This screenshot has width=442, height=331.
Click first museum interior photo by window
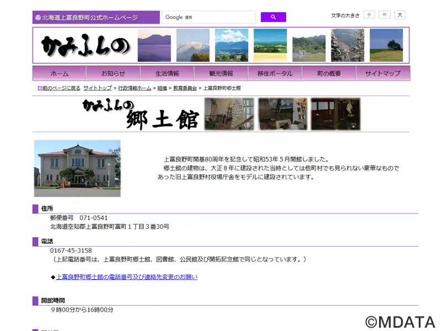pyautogui.click(x=229, y=114)
